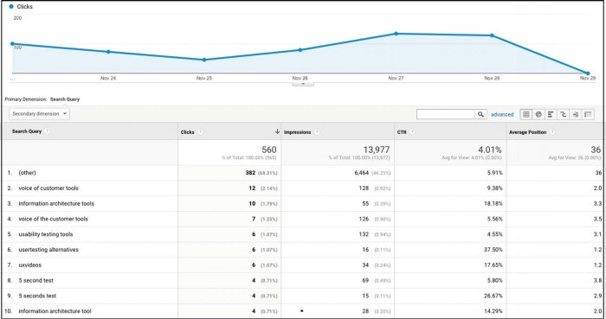Click the Nov 26 data point on chart
The width and height of the screenshot is (606, 319).
300,50
